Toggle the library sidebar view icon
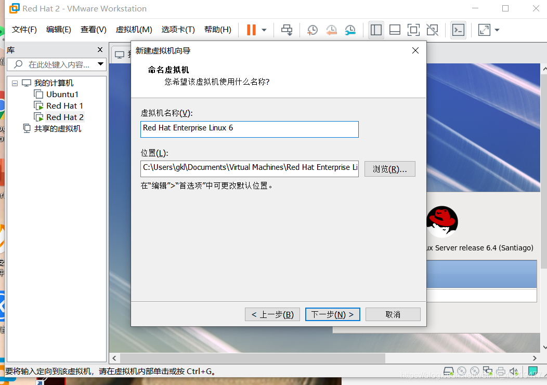 [x=376, y=30]
